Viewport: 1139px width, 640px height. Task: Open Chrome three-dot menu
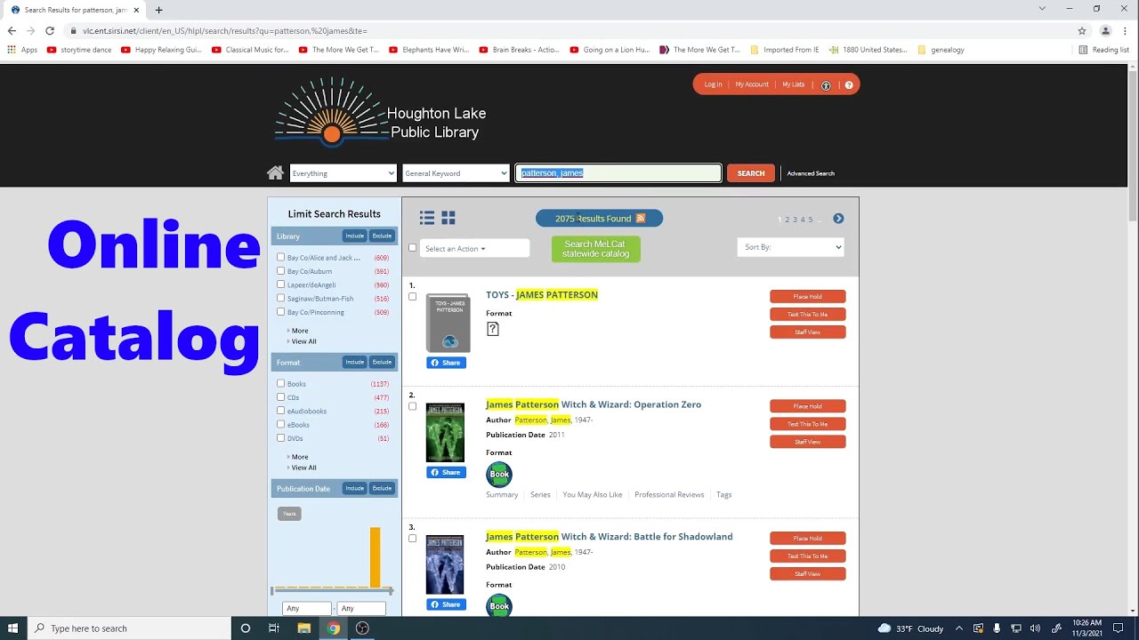[1125, 30]
